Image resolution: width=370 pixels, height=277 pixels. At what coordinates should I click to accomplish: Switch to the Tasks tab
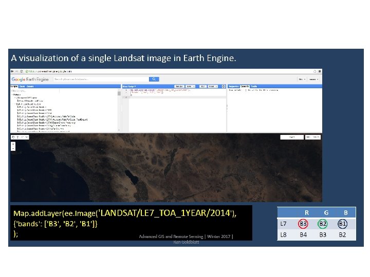(x=254, y=87)
